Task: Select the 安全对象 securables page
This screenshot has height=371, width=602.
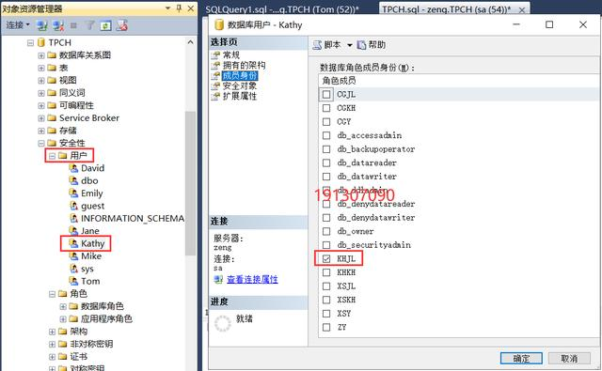Action: (x=240, y=85)
